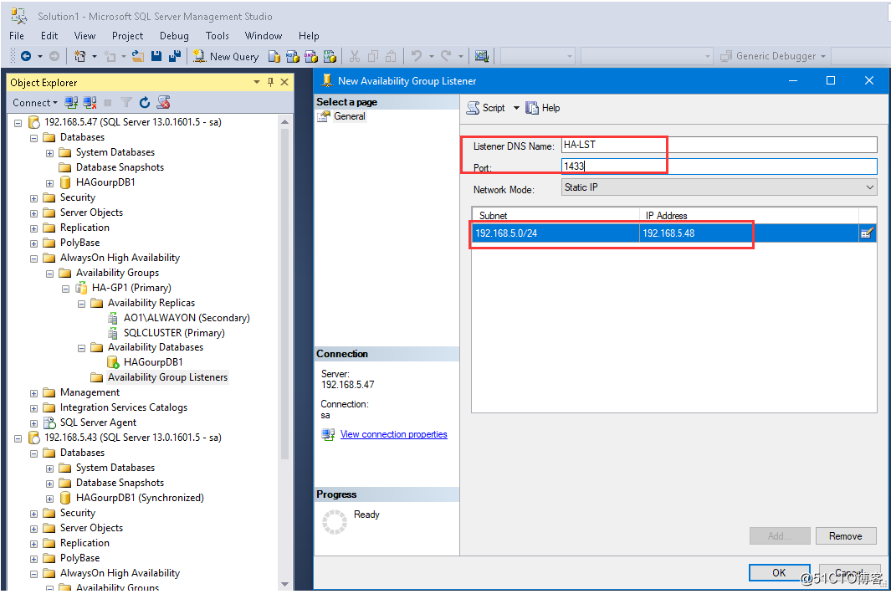891x594 pixels.
Task: Click Disconnect icon in Object Explorer toolbar
Action: 90,102
